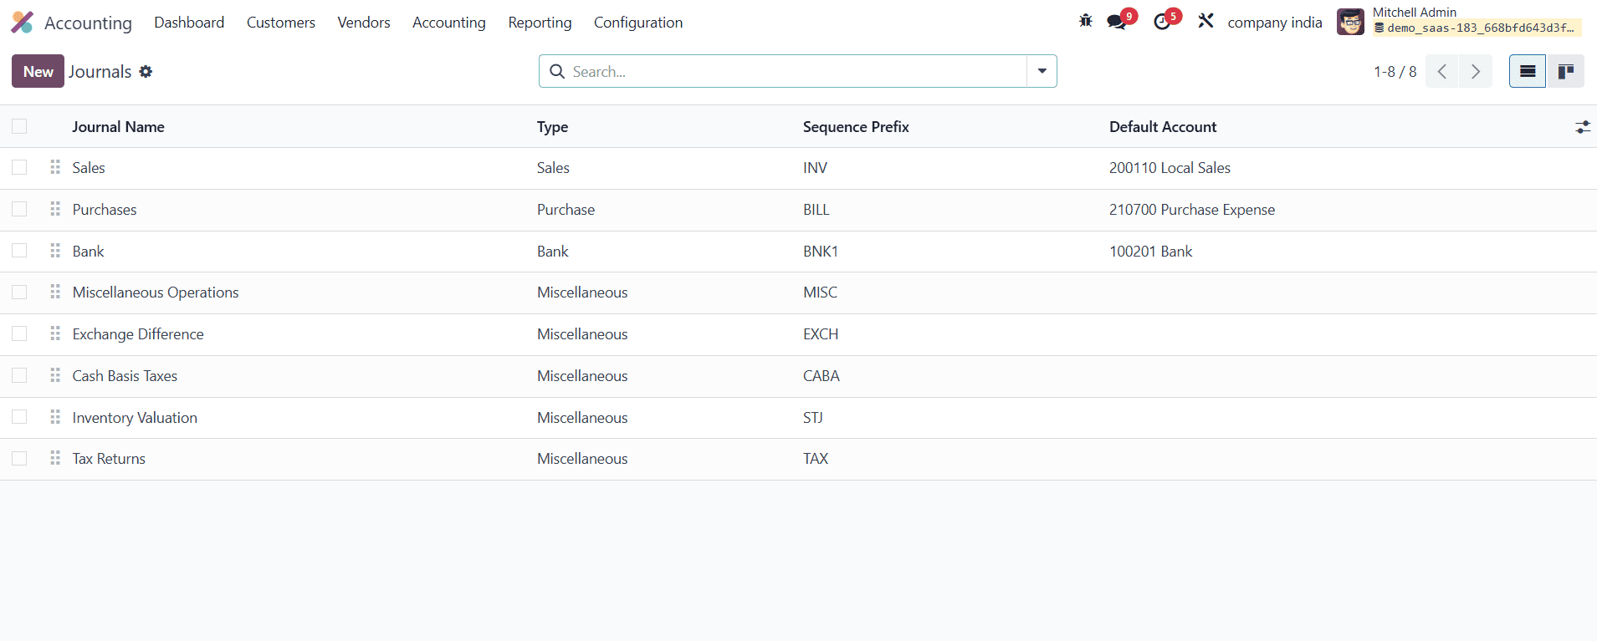Click the New button
The image size is (1597, 641).
38,72
